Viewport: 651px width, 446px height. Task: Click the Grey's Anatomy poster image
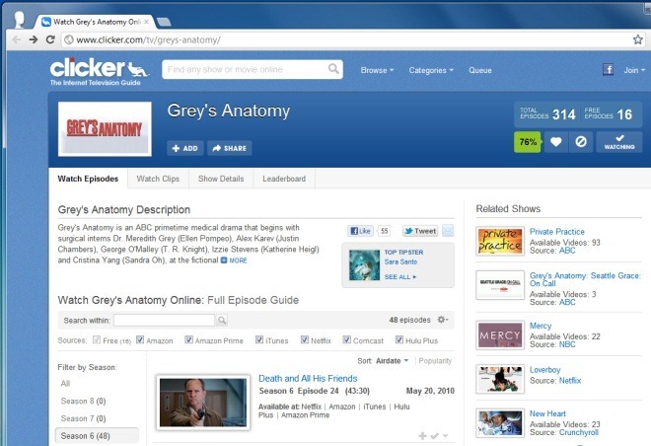point(105,129)
